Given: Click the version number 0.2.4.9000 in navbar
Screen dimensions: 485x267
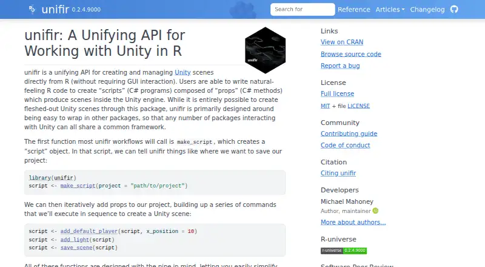Looking at the screenshot, I should [x=86, y=10].
